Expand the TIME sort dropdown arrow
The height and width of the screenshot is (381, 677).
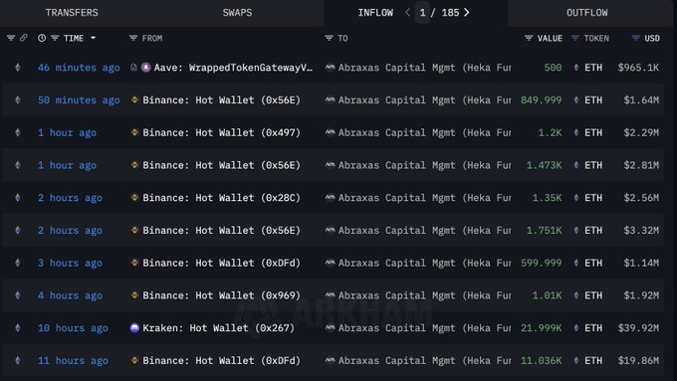point(93,38)
